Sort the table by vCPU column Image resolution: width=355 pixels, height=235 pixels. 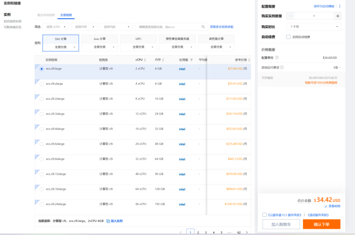145,60
